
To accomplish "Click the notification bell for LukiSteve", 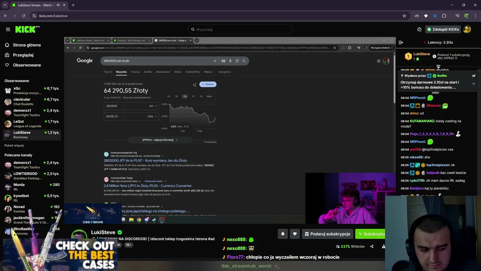I will [x=283, y=234].
